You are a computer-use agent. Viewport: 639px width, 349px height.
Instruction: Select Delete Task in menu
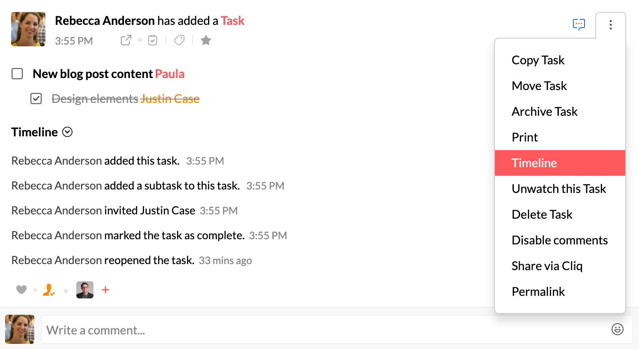(542, 214)
